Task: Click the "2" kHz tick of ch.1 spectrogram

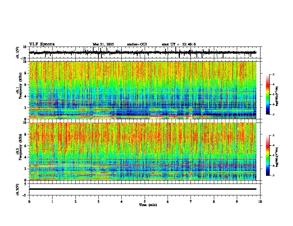Action: tap(26, 107)
